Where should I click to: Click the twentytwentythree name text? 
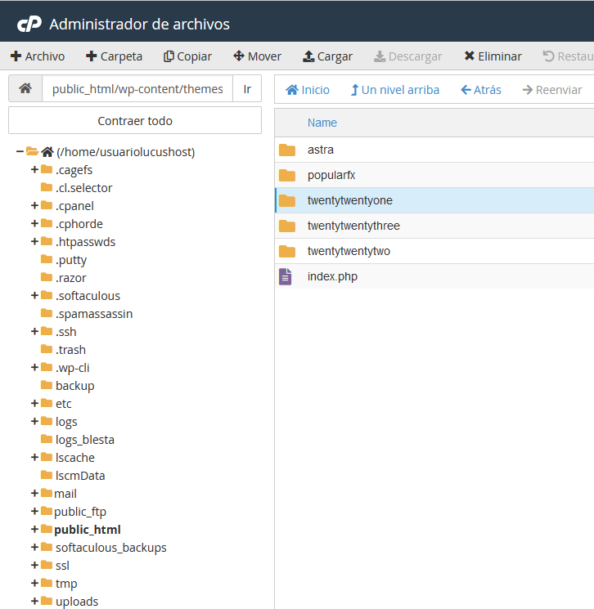353,226
